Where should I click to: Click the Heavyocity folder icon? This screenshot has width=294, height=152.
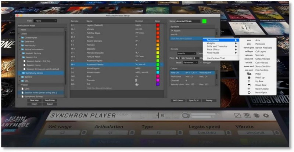pos(22,46)
